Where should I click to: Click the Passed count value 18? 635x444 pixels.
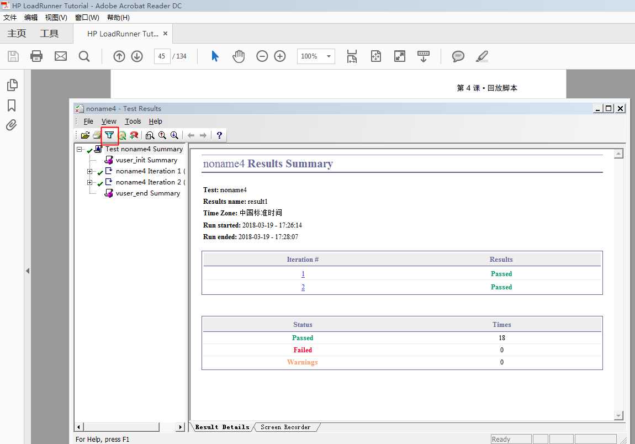pos(502,338)
